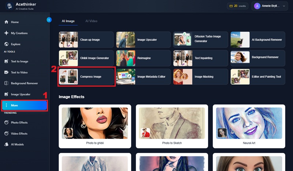Click the Background Remover sidebar icon
This screenshot has height=171, width=293.
(x=6, y=83)
